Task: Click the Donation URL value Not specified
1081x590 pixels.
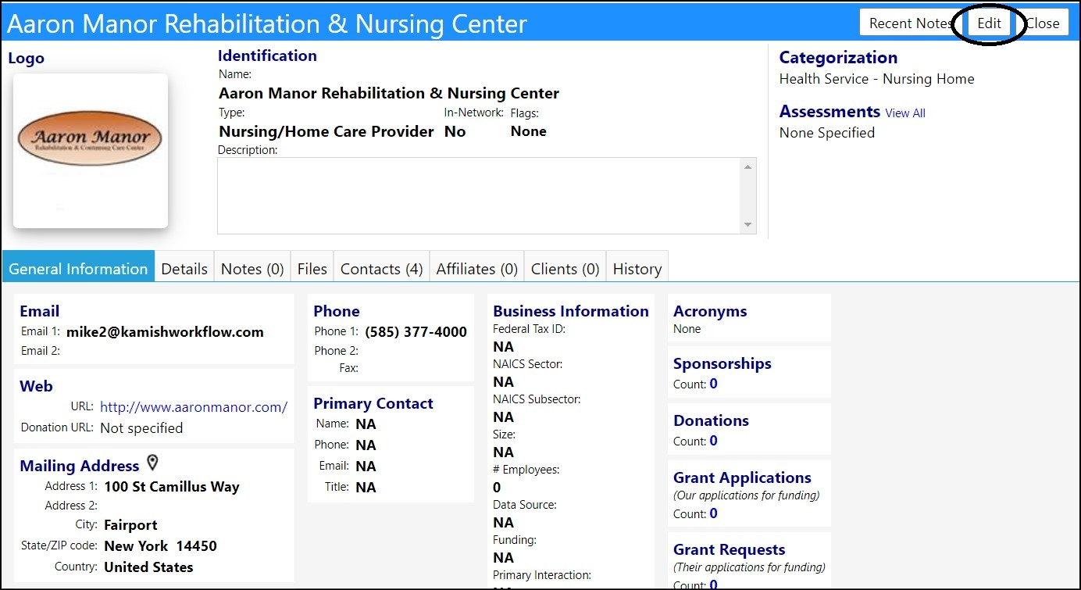Action: pos(141,428)
